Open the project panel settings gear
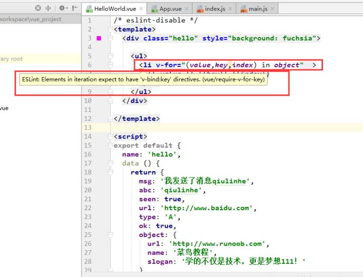The height and width of the screenshot is (277, 363). pos(63,8)
